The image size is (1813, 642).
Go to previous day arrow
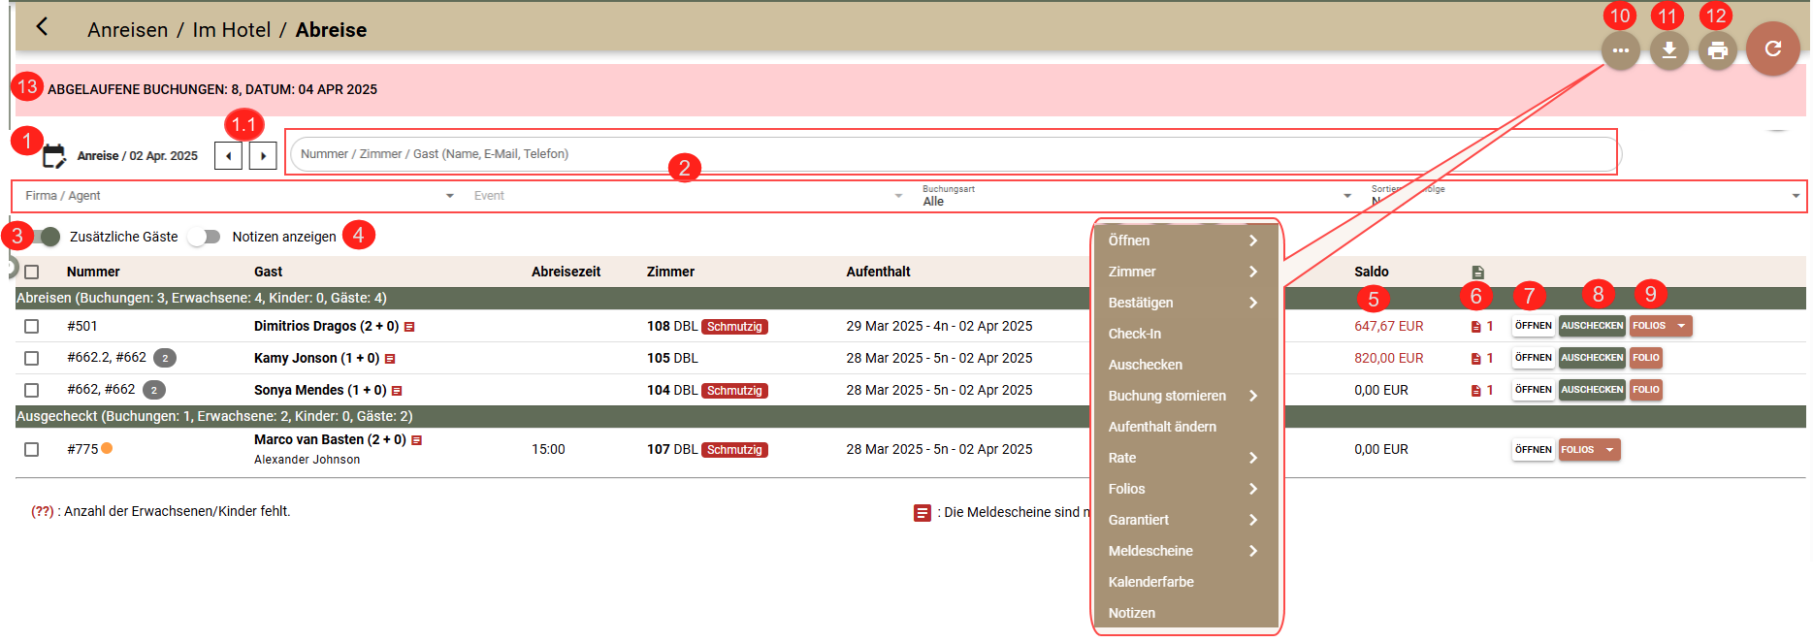[x=228, y=155]
